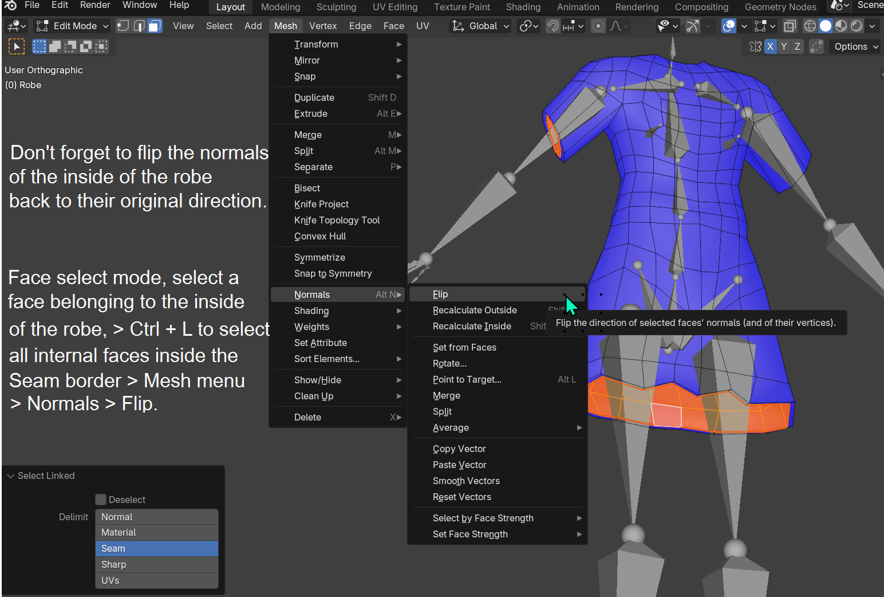Click the Symmetrize menu entry
The image size is (884, 597).
[x=338, y=257]
